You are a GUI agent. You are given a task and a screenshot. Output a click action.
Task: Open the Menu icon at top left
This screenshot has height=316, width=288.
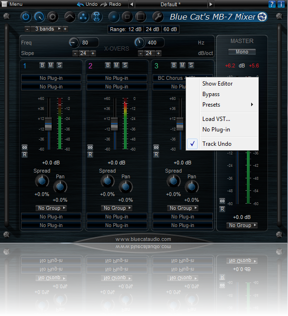coord(4,4)
